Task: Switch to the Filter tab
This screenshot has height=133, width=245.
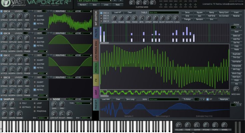Action: tap(96, 33)
